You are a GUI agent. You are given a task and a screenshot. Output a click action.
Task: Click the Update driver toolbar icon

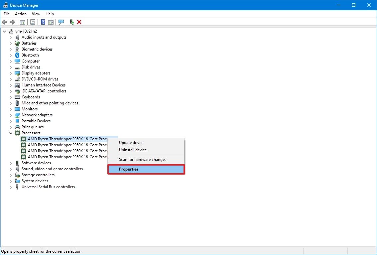(71, 22)
